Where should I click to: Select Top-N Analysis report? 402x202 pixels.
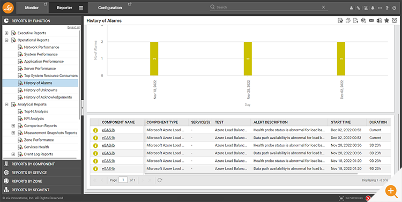point(35,111)
